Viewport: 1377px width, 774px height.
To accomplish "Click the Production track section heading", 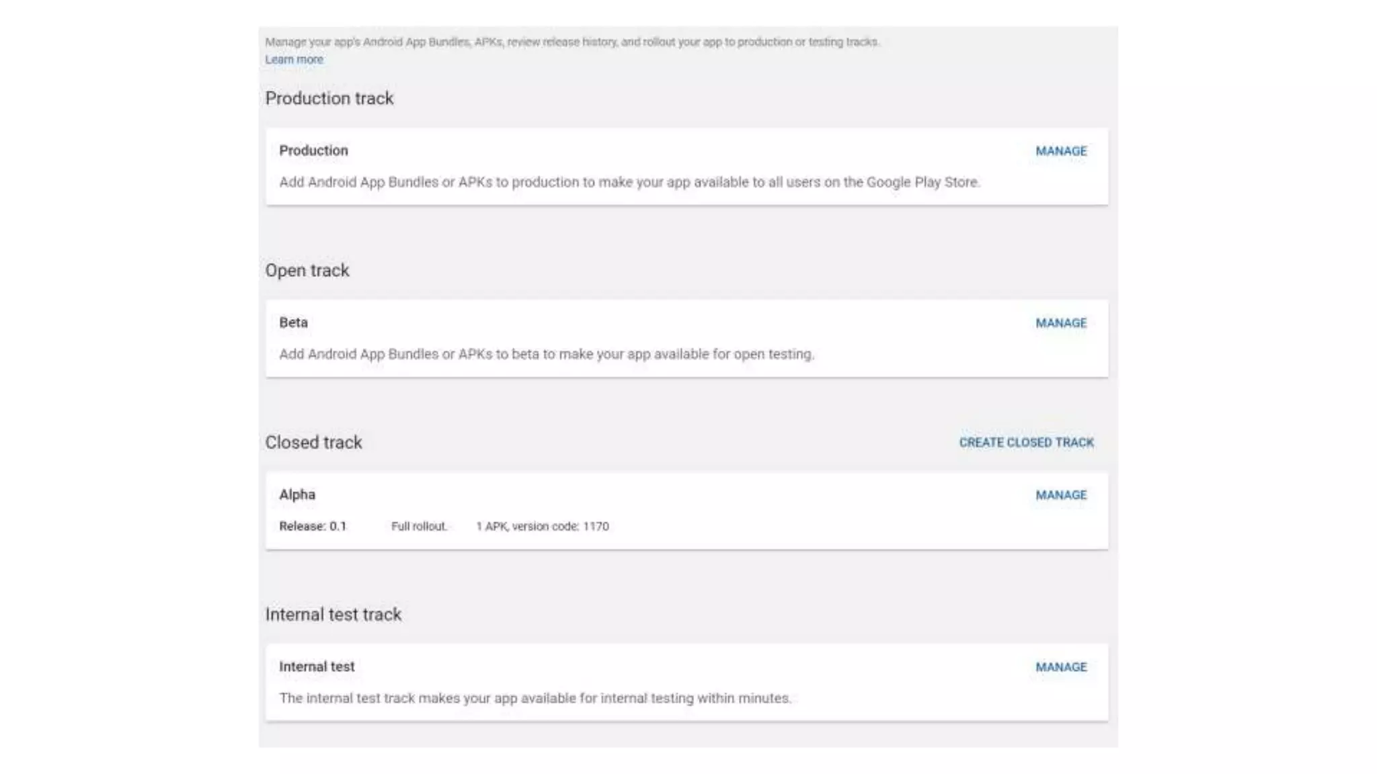I will click(x=329, y=98).
